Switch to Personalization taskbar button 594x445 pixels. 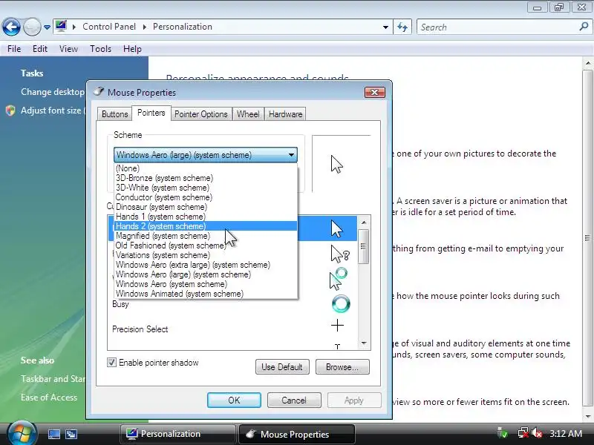[178, 434]
